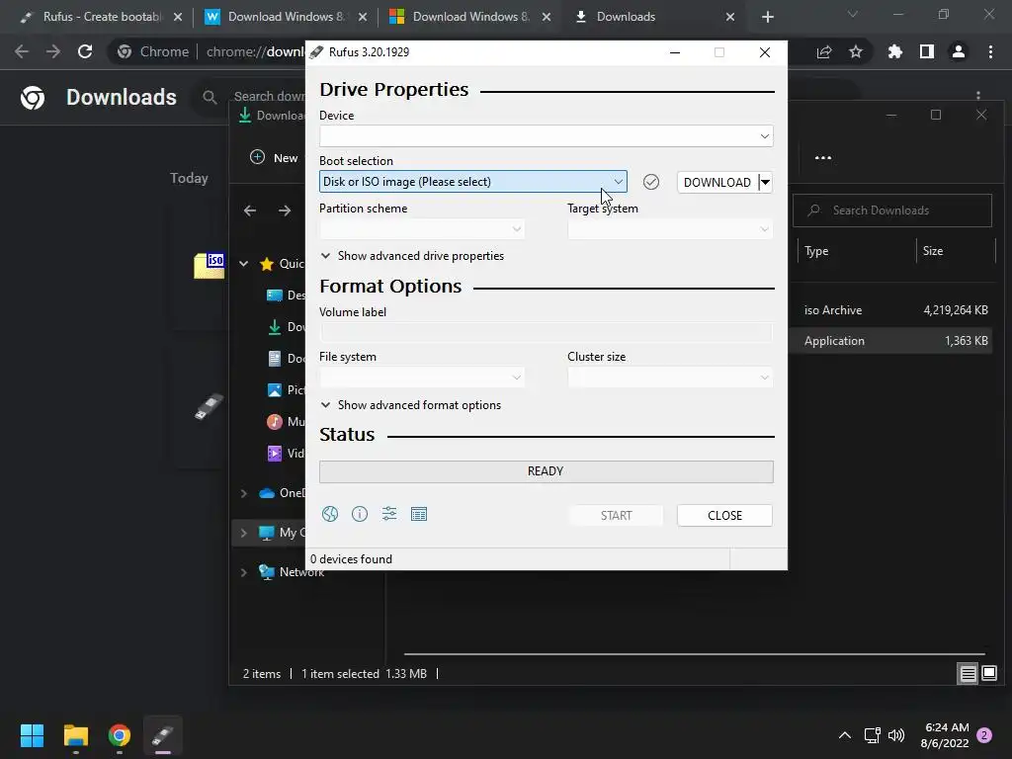Click the Rufus taskbar icon
The image size is (1012, 759).
[163, 735]
